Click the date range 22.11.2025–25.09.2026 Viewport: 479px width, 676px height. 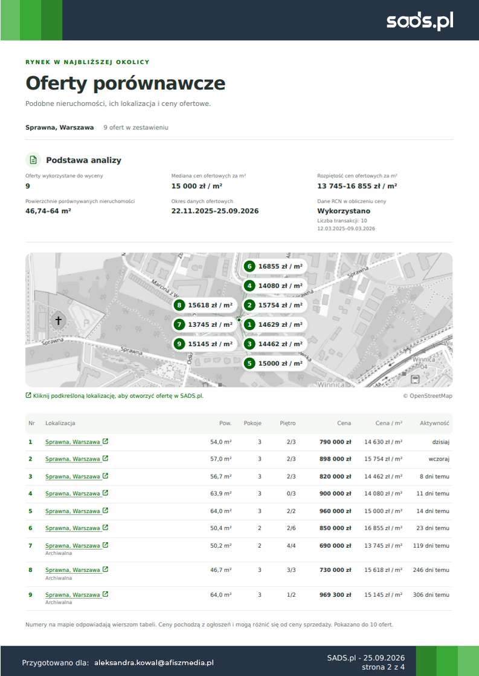[x=215, y=211]
